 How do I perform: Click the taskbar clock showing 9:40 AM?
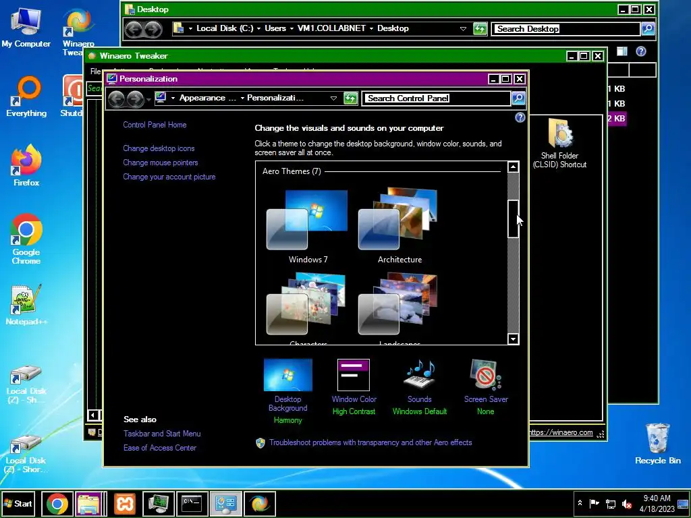click(657, 503)
